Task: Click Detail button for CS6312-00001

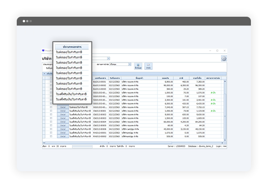Action: coord(63,111)
